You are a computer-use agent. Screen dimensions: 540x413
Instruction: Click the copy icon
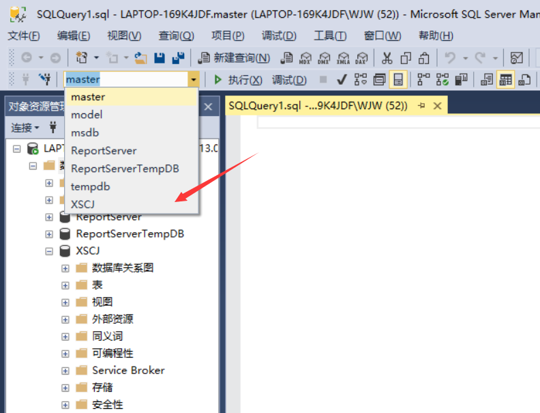tap(406, 58)
